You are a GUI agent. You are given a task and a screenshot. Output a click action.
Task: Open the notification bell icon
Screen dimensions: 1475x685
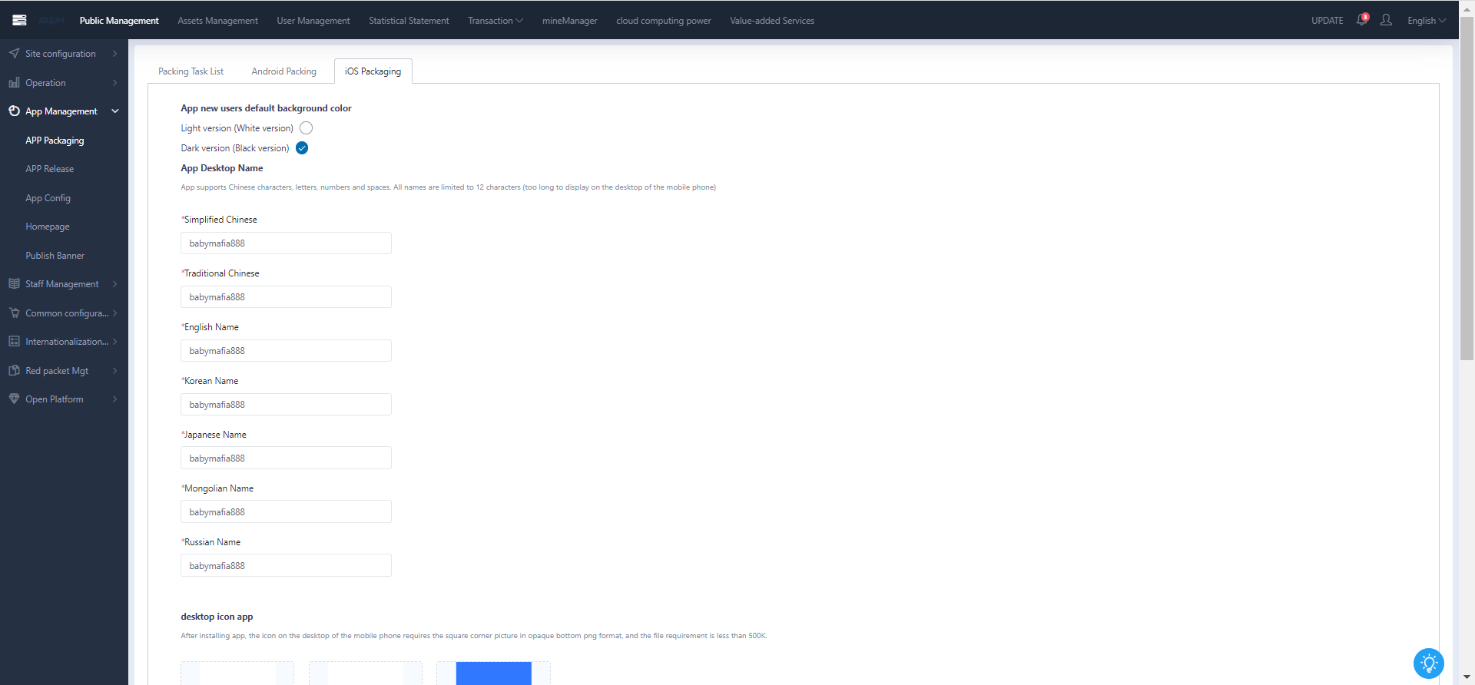[x=1362, y=20]
